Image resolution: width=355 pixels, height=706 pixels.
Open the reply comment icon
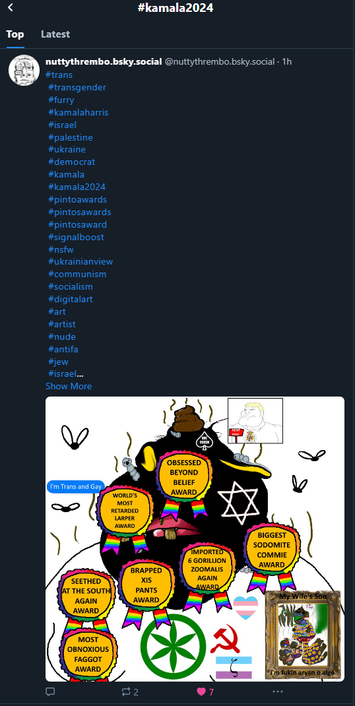tap(50, 691)
